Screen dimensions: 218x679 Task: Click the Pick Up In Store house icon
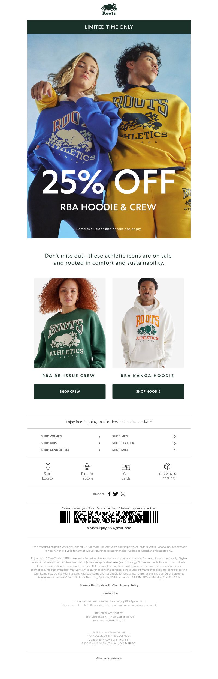tap(87, 466)
